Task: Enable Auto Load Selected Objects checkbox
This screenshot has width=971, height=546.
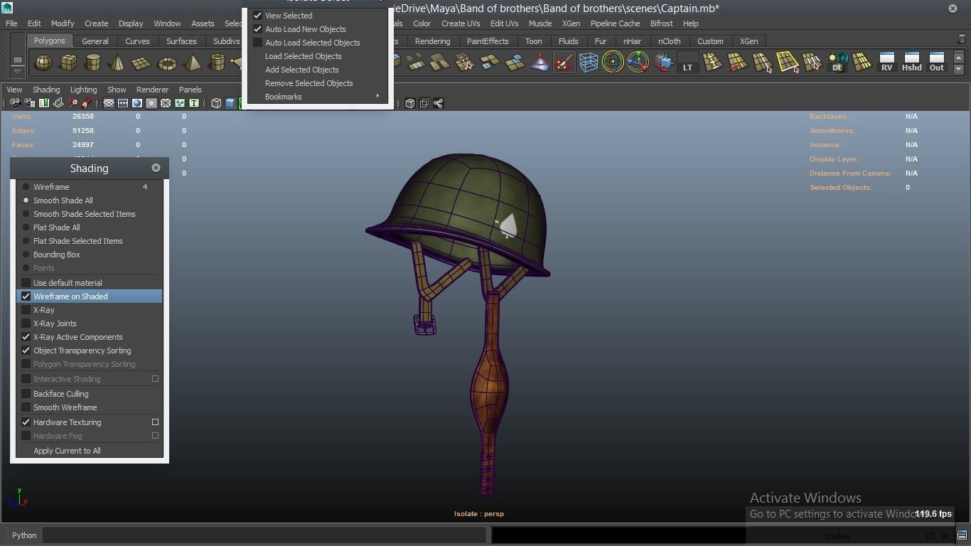Action: click(x=258, y=43)
